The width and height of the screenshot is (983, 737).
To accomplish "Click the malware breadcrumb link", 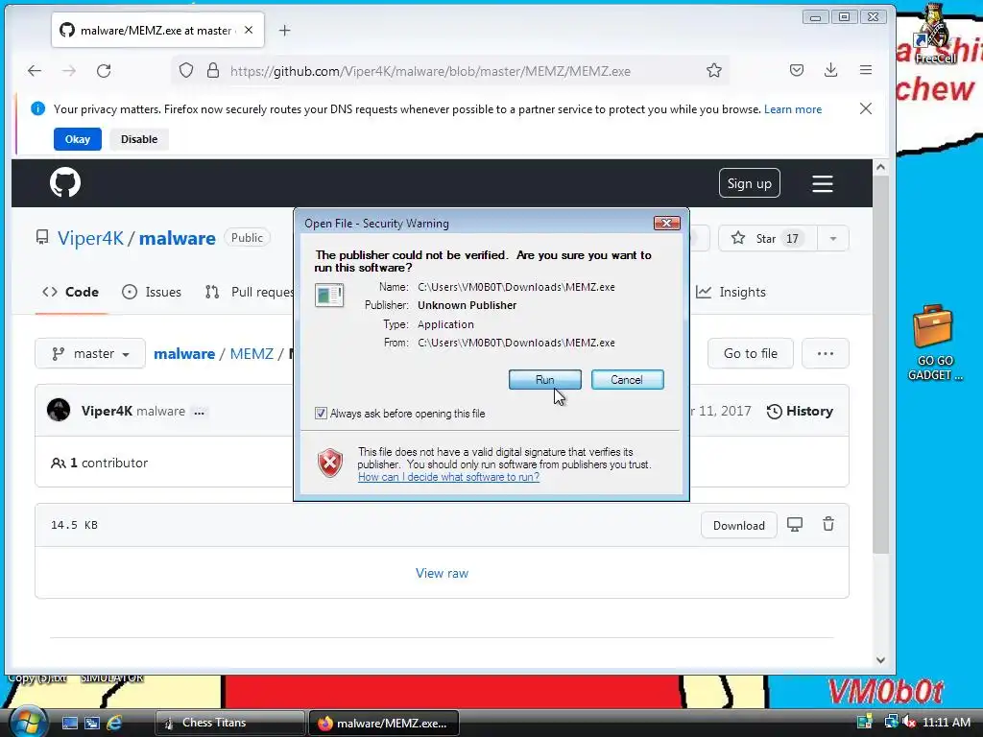I will point(184,353).
